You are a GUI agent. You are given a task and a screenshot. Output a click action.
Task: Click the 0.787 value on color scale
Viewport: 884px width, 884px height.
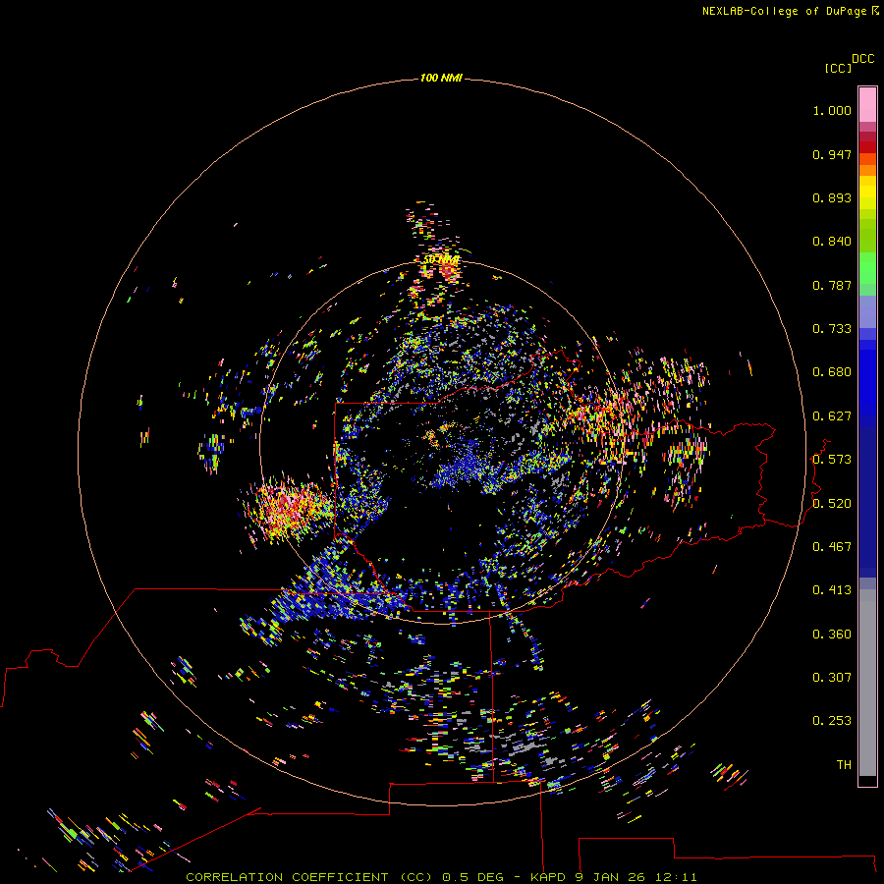tap(832, 285)
